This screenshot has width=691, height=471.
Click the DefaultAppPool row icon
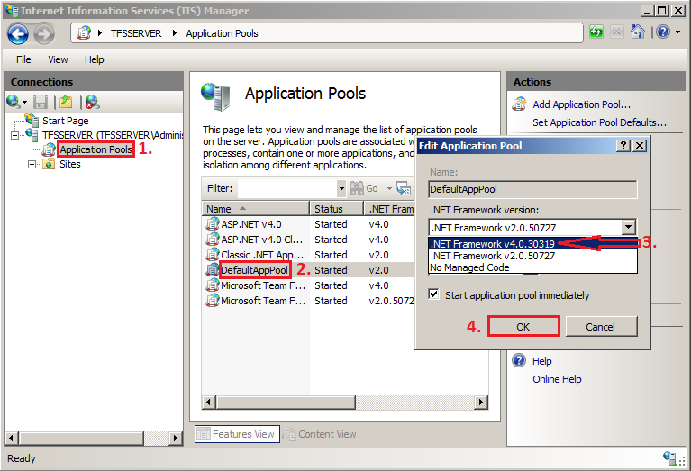tap(213, 270)
